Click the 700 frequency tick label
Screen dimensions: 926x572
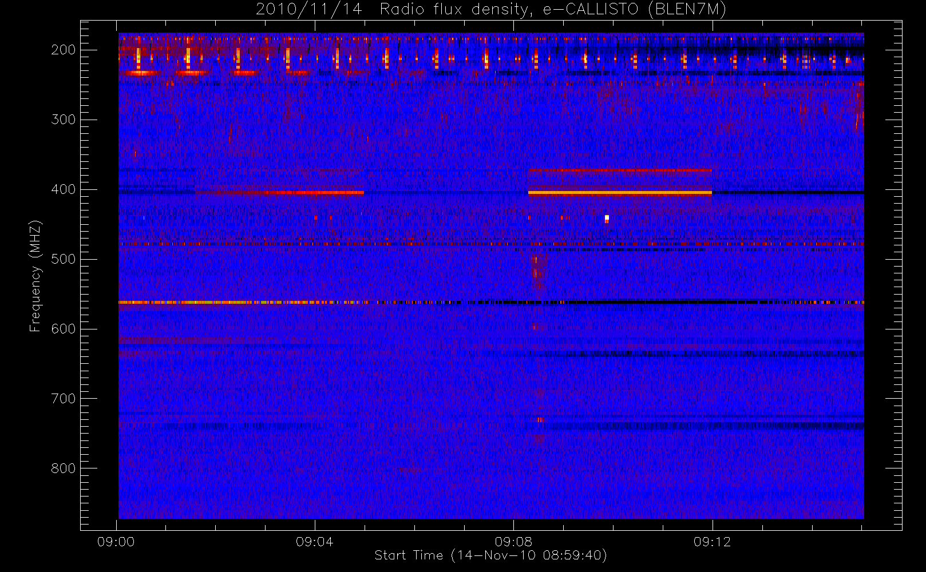pos(64,399)
